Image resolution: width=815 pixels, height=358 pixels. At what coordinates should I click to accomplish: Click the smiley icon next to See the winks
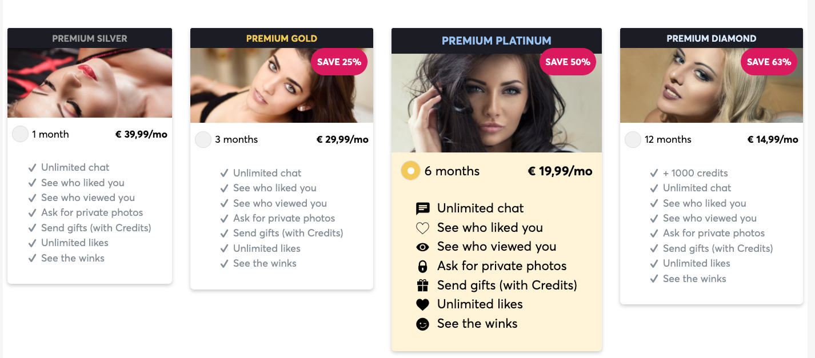point(422,323)
